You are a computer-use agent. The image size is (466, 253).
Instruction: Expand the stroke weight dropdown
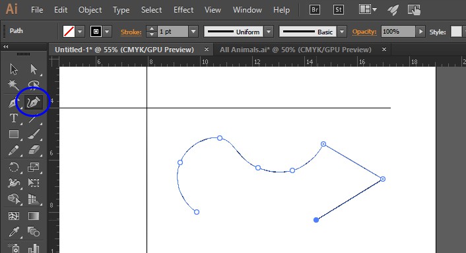pos(193,32)
